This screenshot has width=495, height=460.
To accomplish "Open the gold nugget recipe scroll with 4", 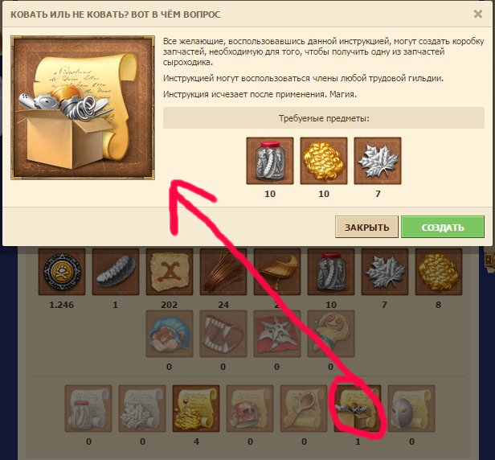I will point(196,409).
